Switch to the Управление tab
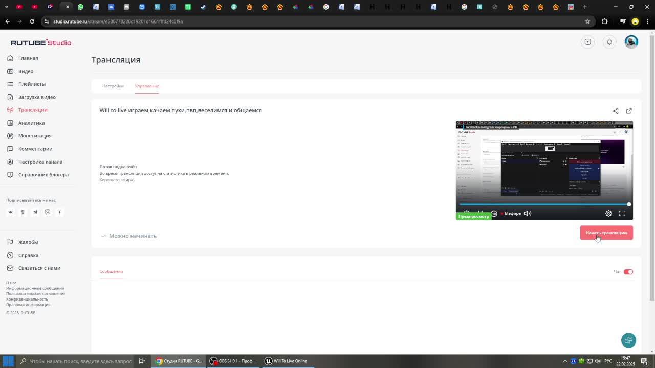 click(x=147, y=86)
